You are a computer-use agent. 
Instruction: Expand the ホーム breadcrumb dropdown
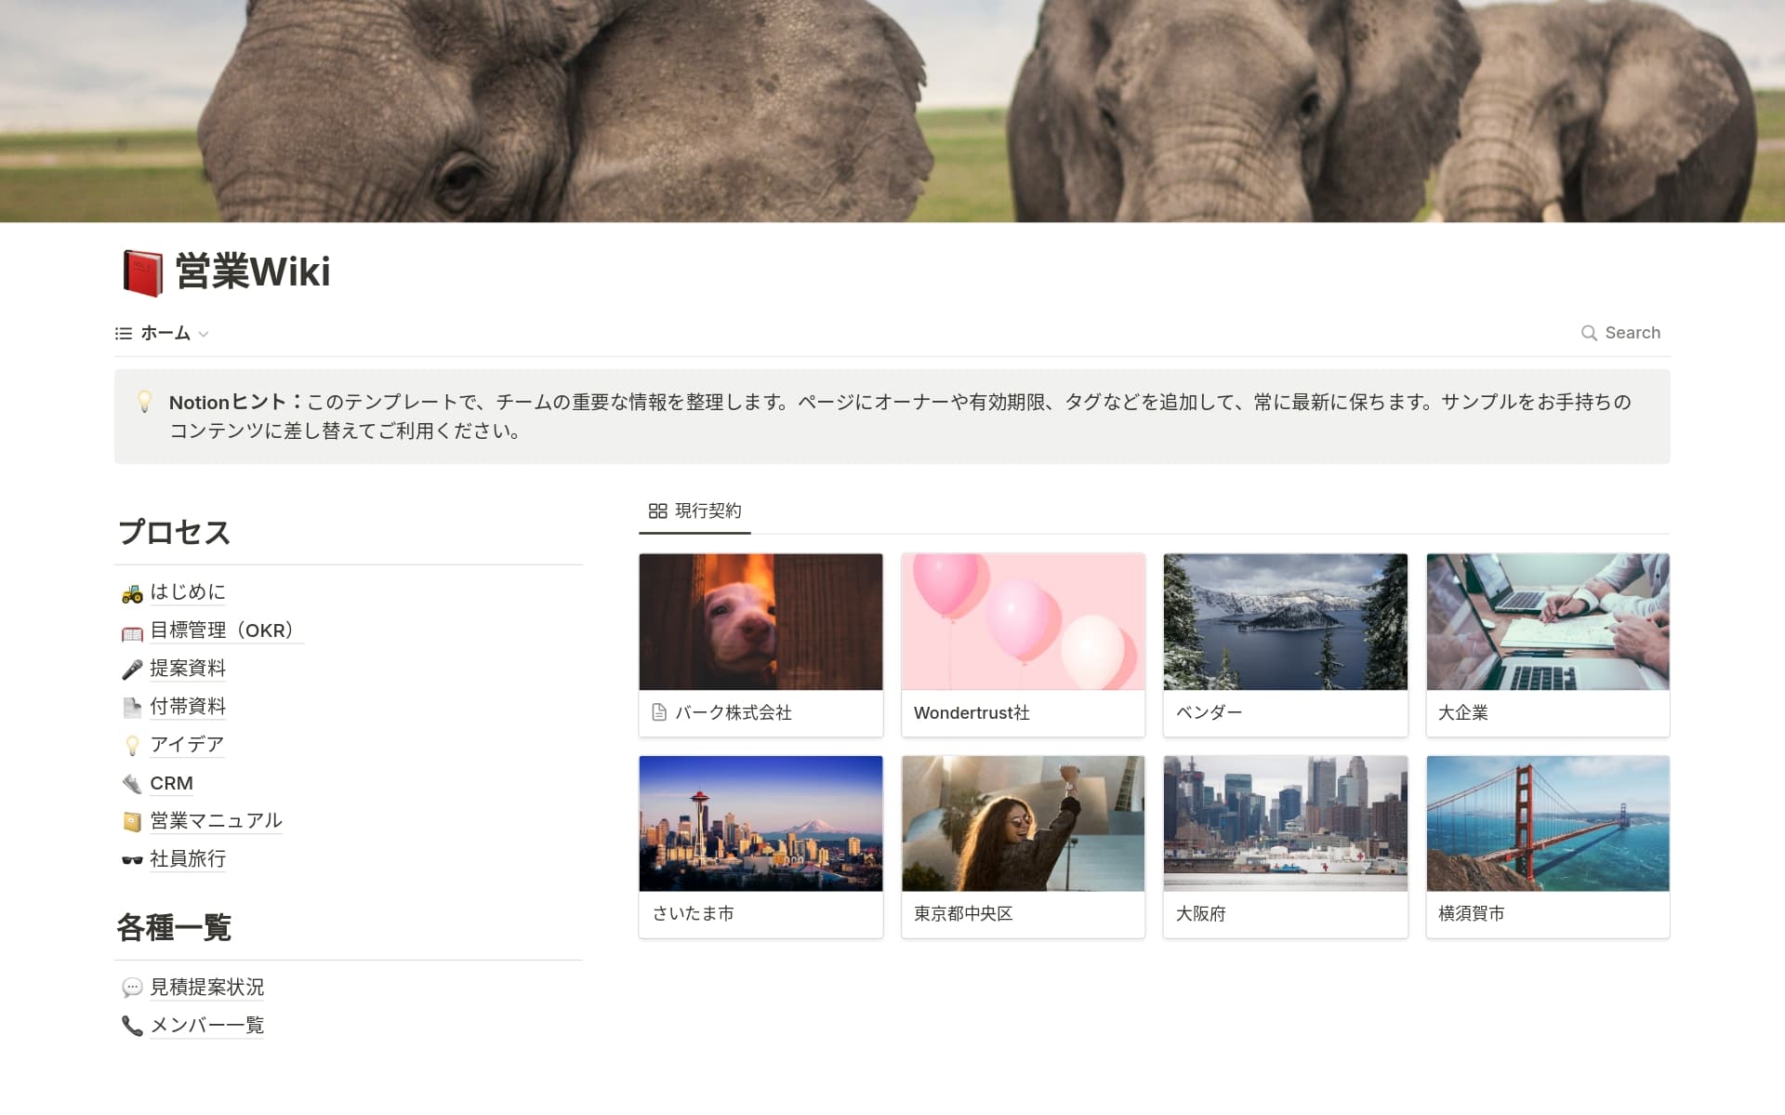click(204, 334)
